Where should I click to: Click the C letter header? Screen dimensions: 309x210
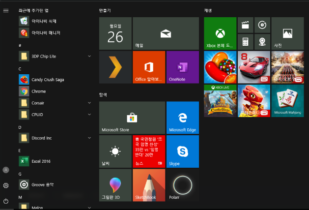click(20, 69)
